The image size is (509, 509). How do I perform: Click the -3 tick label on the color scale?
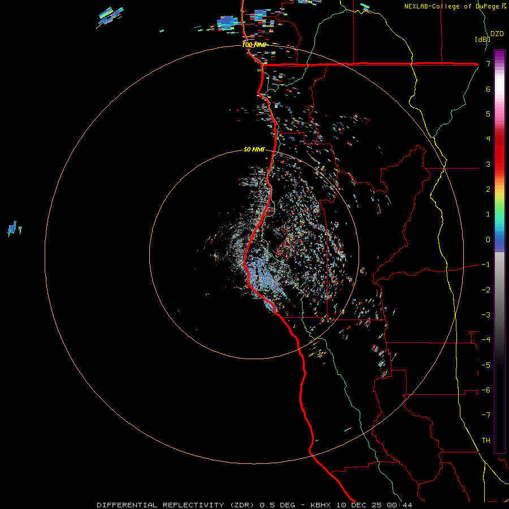coord(486,315)
